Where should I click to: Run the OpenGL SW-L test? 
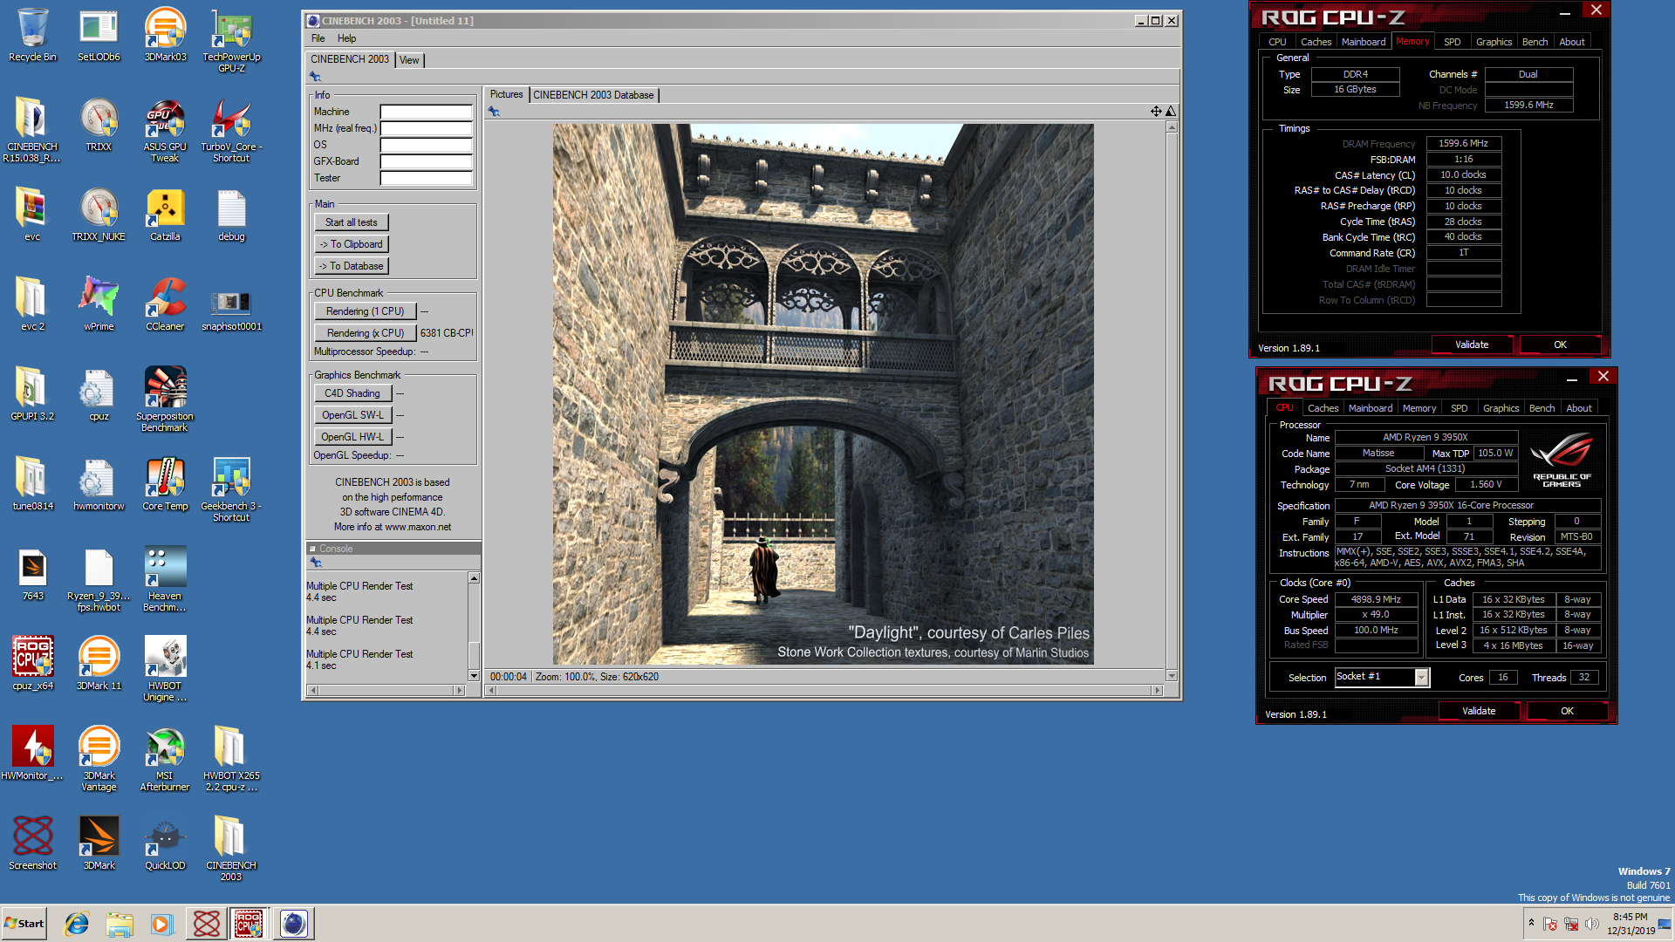pyautogui.click(x=352, y=415)
